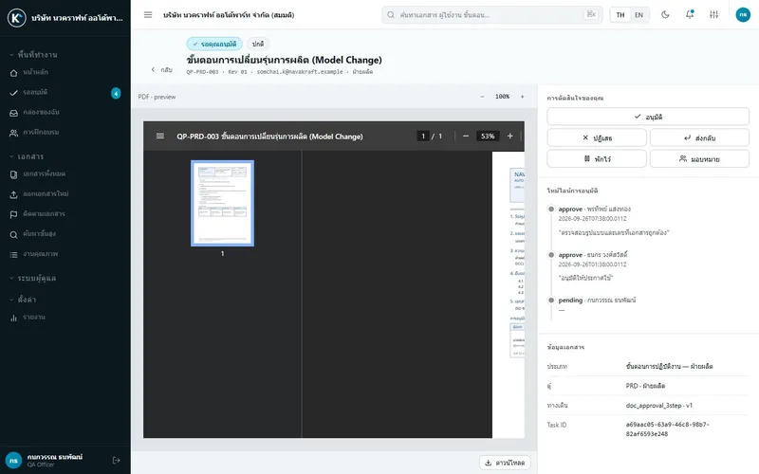Click the 100% preview zoom value

[503, 97]
